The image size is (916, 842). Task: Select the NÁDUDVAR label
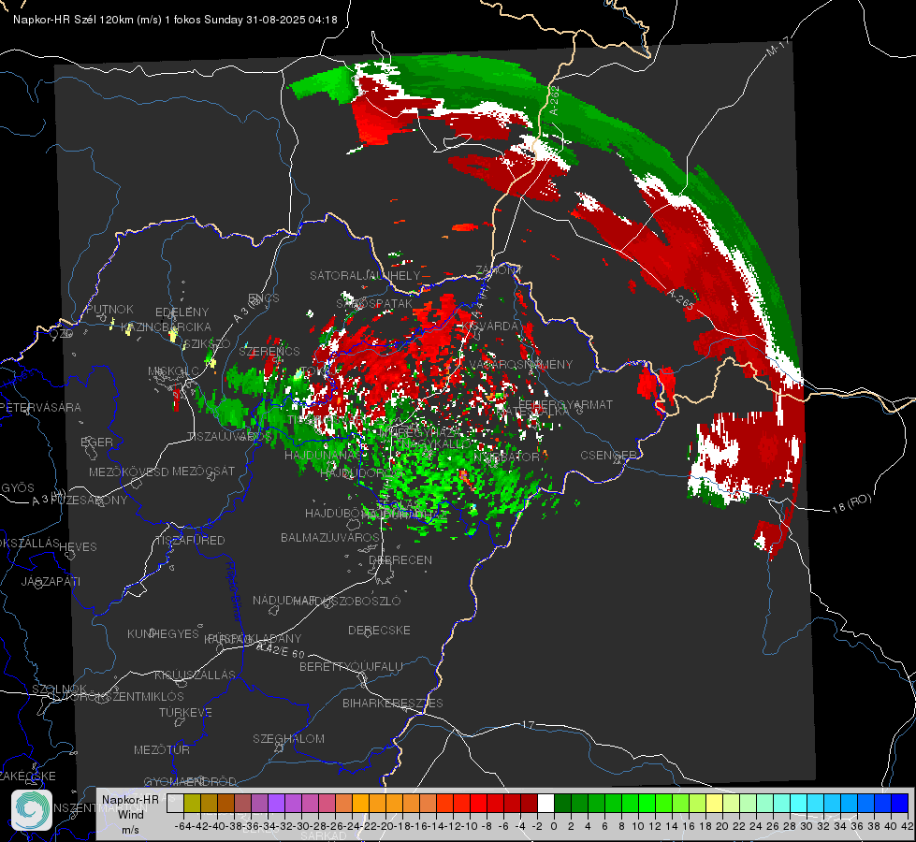[x=284, y=600]
